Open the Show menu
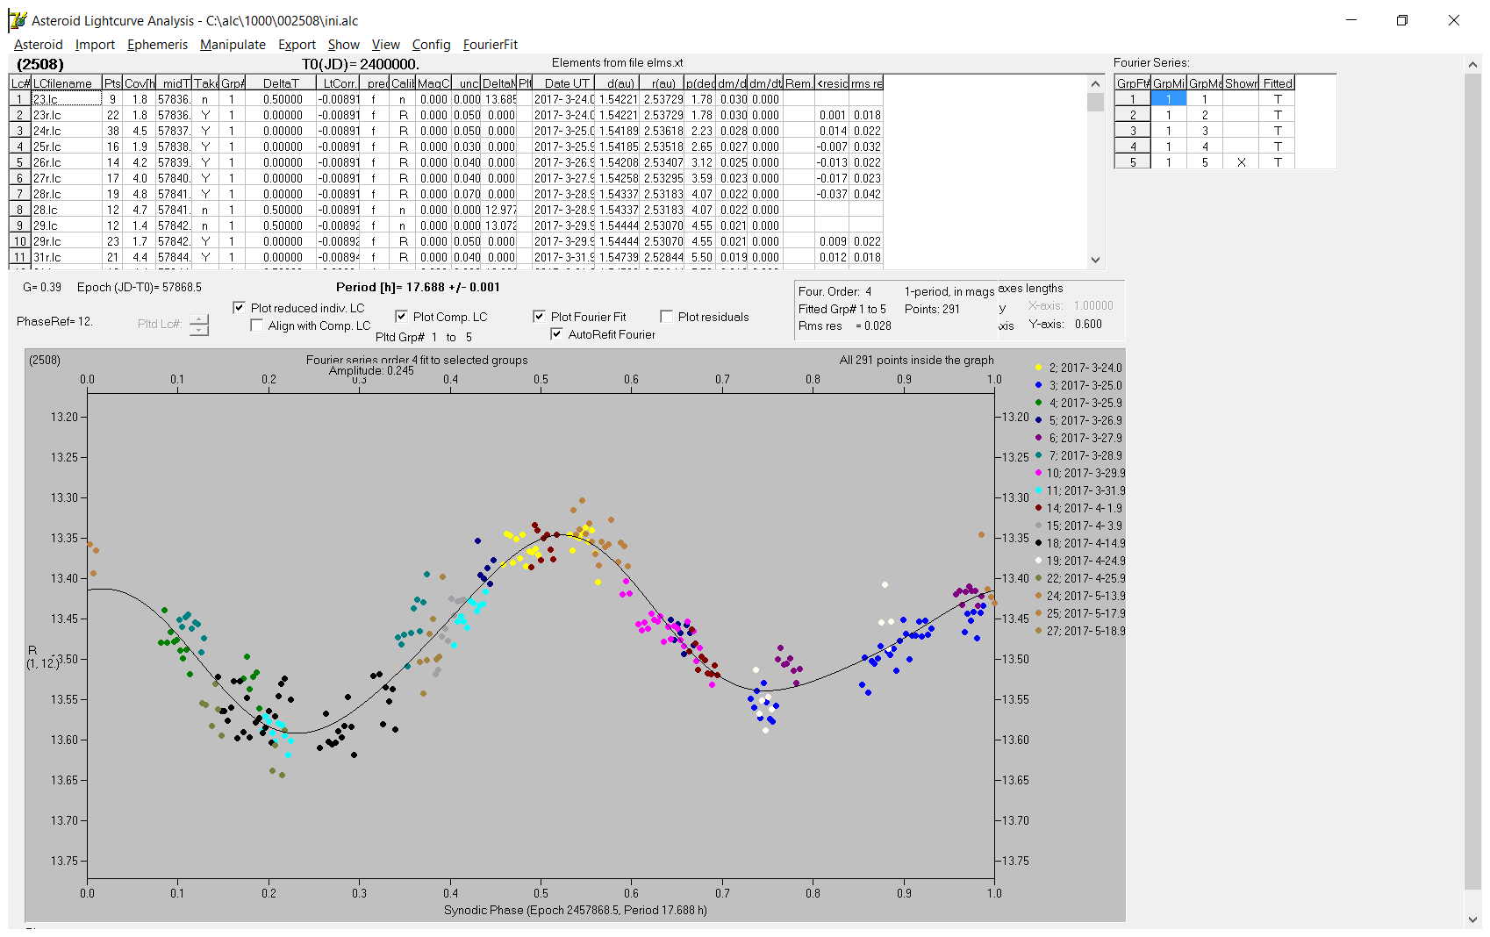 (343, 45)
